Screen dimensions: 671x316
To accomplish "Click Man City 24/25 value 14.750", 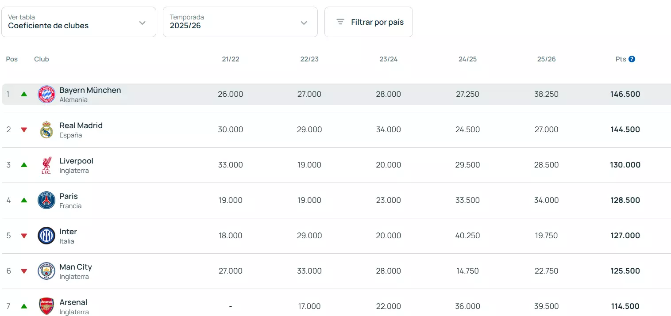I will [468, 271].
